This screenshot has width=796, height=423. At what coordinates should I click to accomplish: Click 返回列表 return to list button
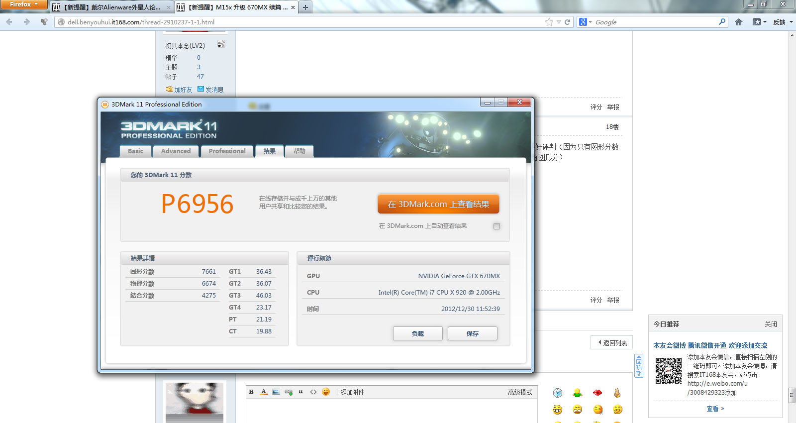point(612,343)
